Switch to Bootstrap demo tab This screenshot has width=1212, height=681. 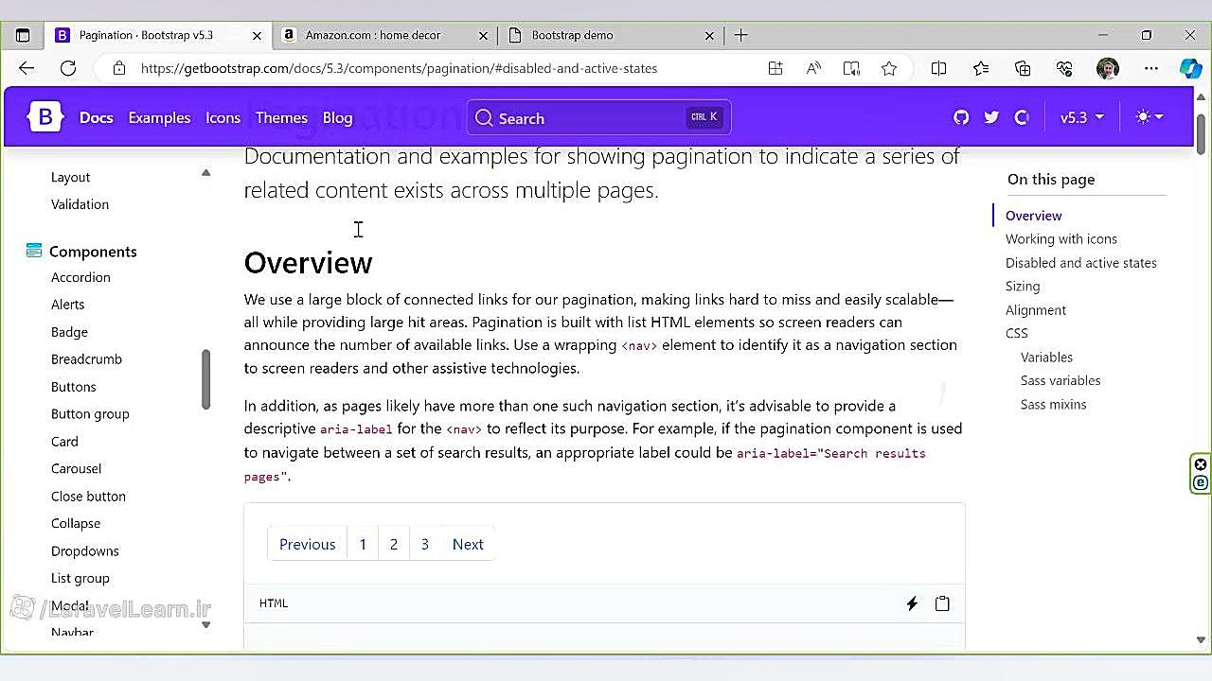pos(572,35)
